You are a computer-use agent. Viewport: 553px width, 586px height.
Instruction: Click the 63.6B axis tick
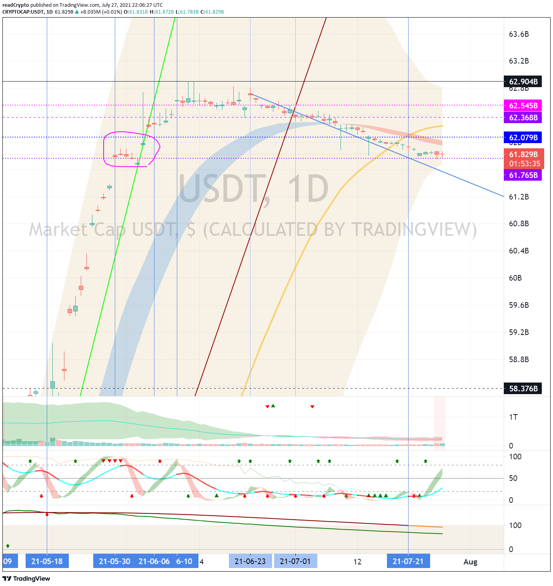coord(519,34)
